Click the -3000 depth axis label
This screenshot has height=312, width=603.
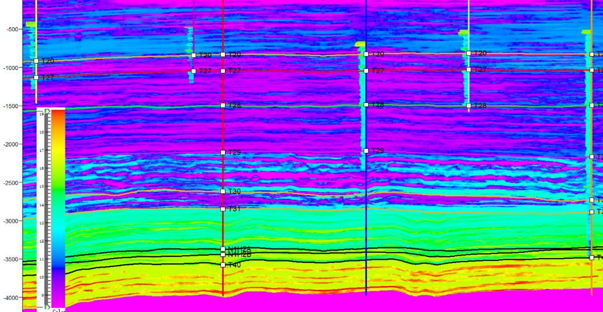10,221
